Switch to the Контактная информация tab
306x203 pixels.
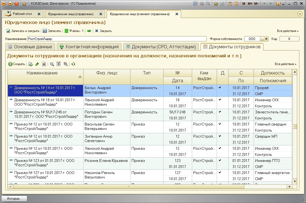[x=89, y=47]
